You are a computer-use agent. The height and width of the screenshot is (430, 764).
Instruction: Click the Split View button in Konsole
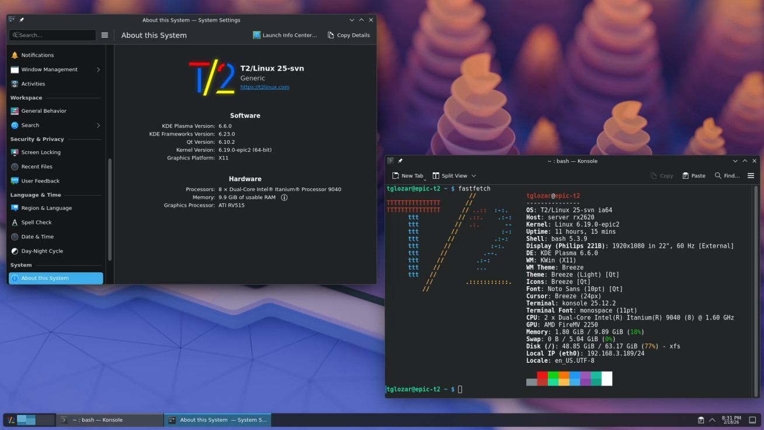(449, 176)
